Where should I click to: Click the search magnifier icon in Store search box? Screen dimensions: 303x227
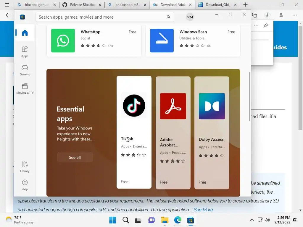(168, 17)
